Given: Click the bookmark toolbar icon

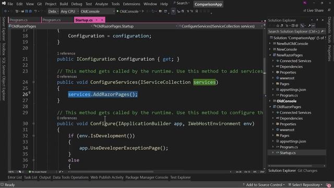Looking at the screenshot, I should (x=197, y=11).
